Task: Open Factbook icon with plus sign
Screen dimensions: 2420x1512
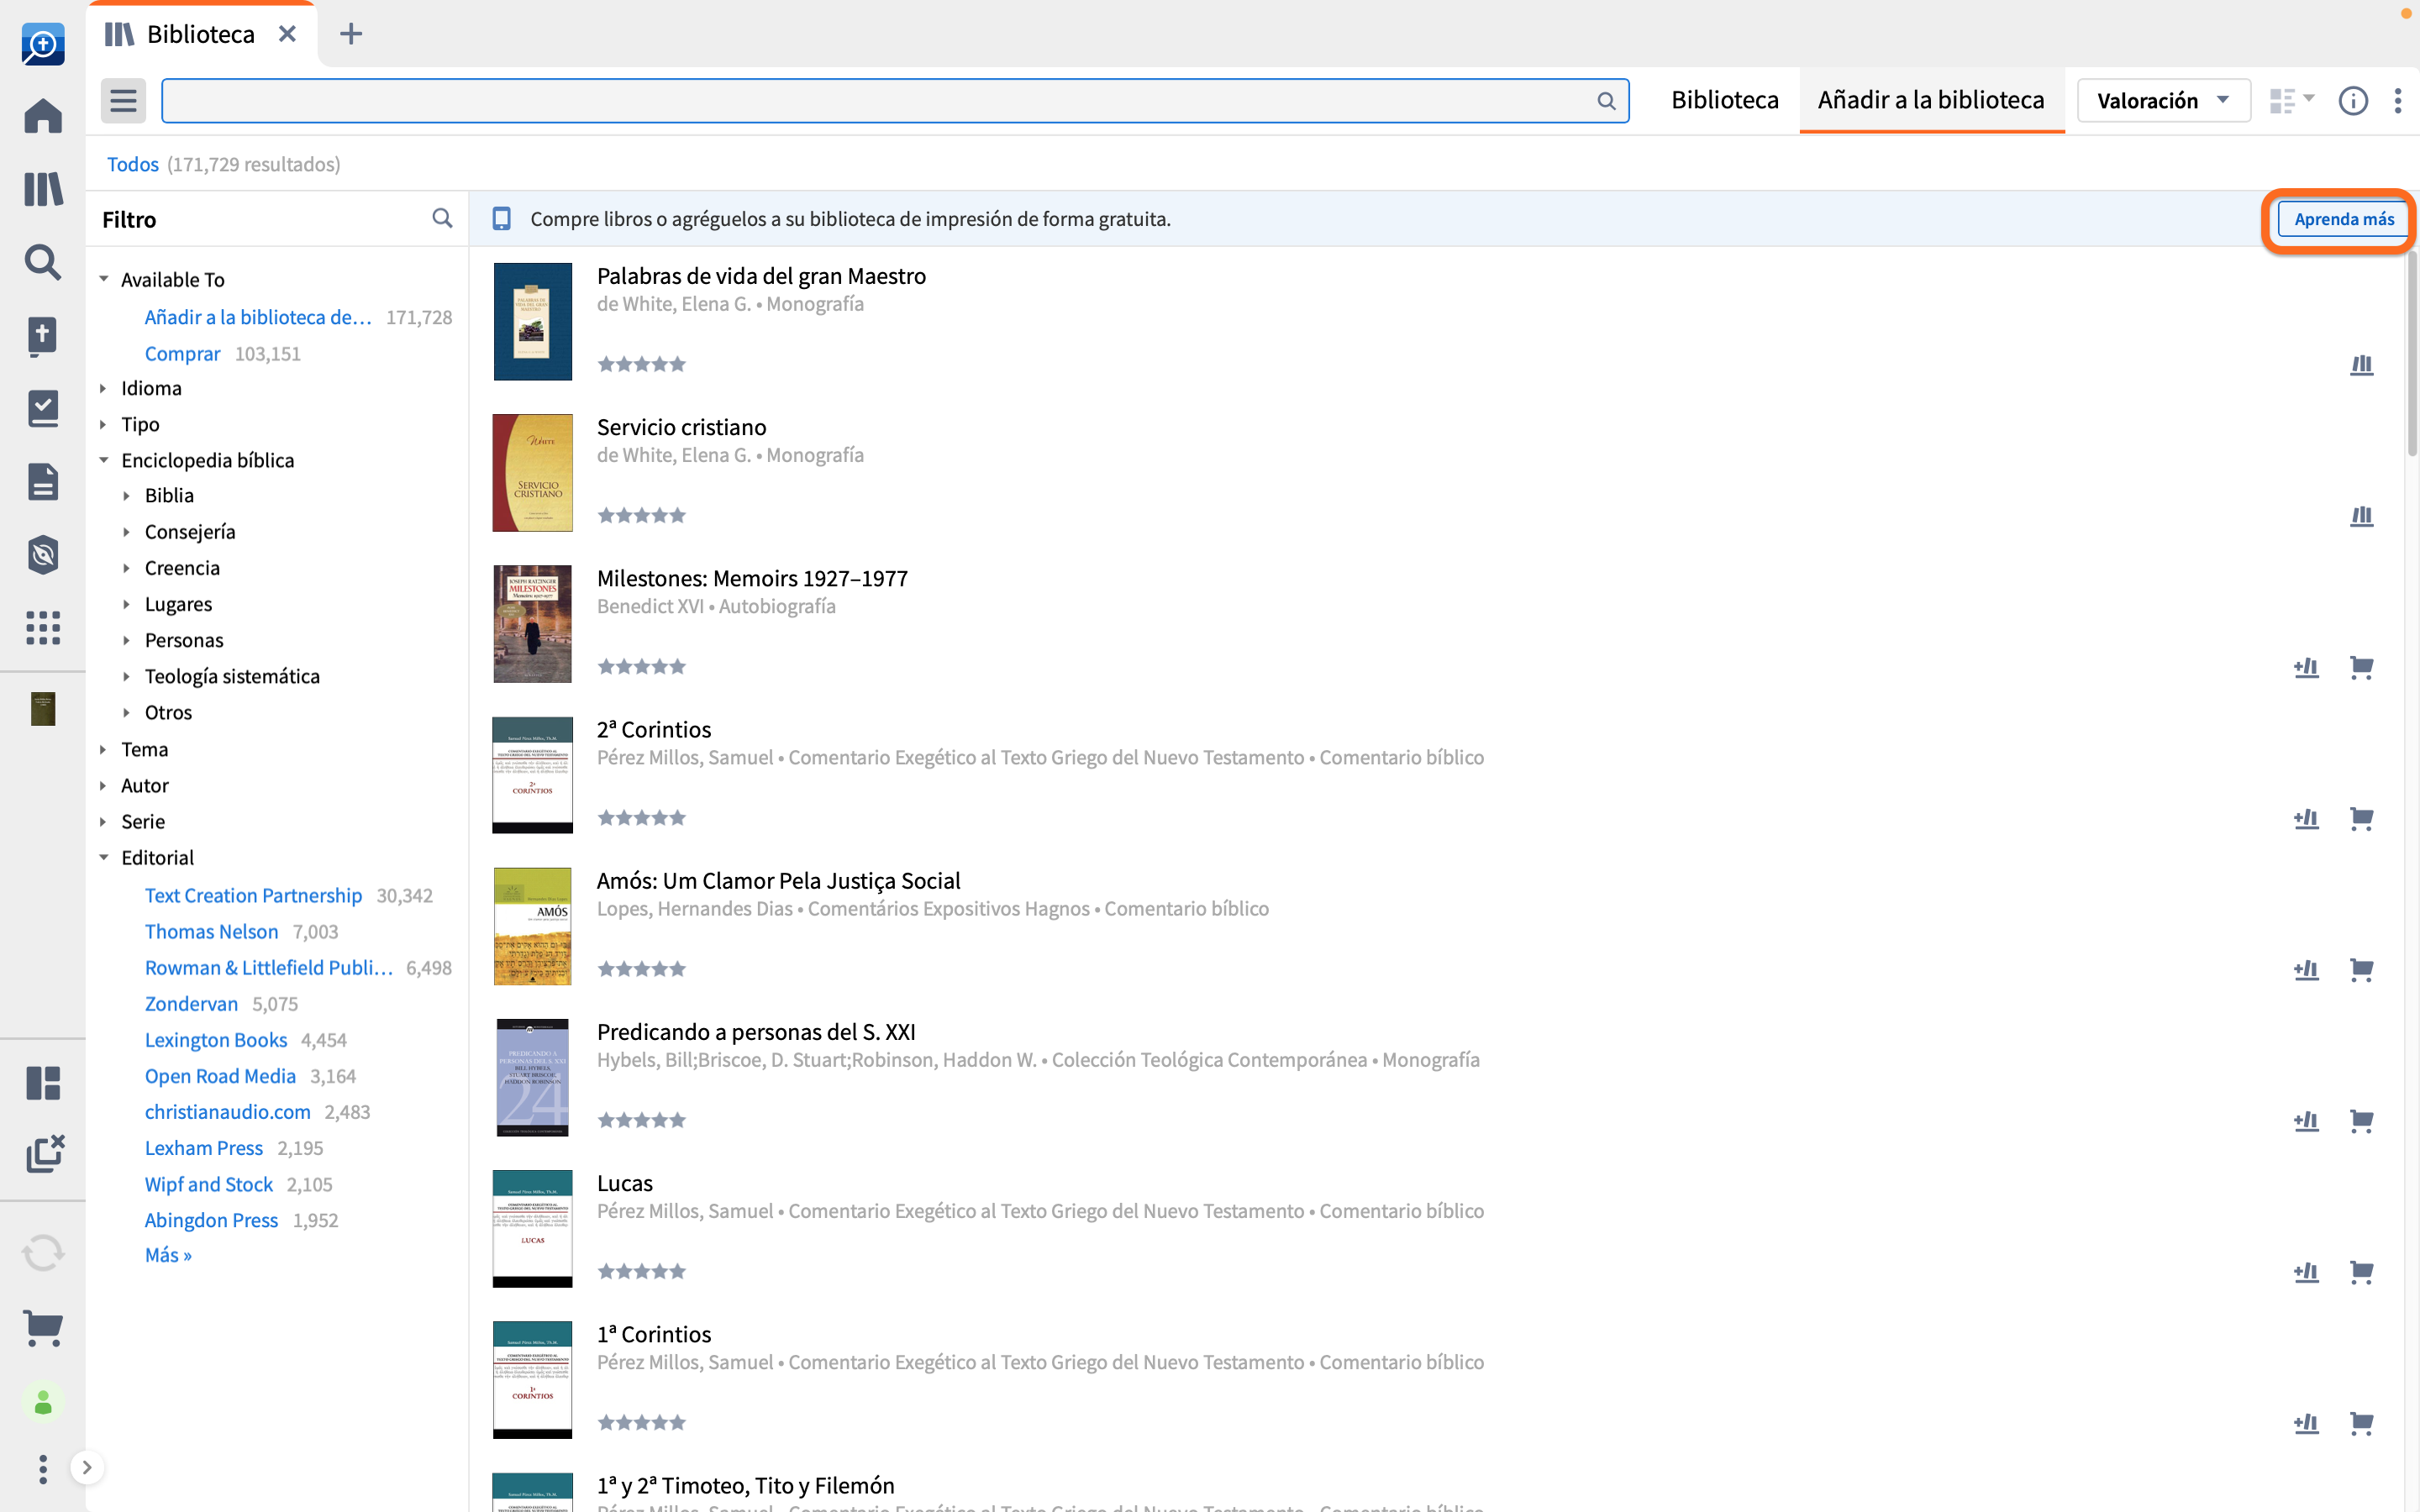Action: click(x=43, y=336)
